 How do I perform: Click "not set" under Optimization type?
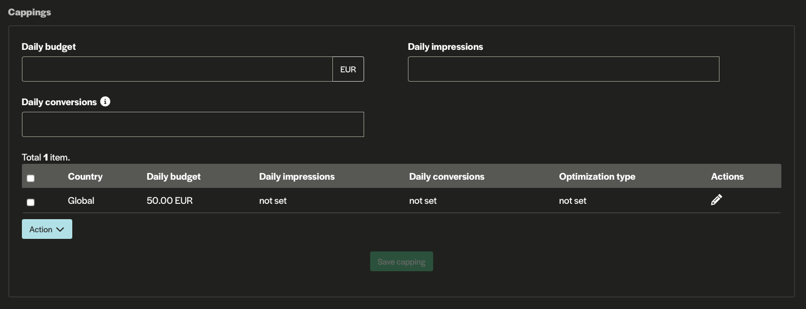click(x=573, y=201)
